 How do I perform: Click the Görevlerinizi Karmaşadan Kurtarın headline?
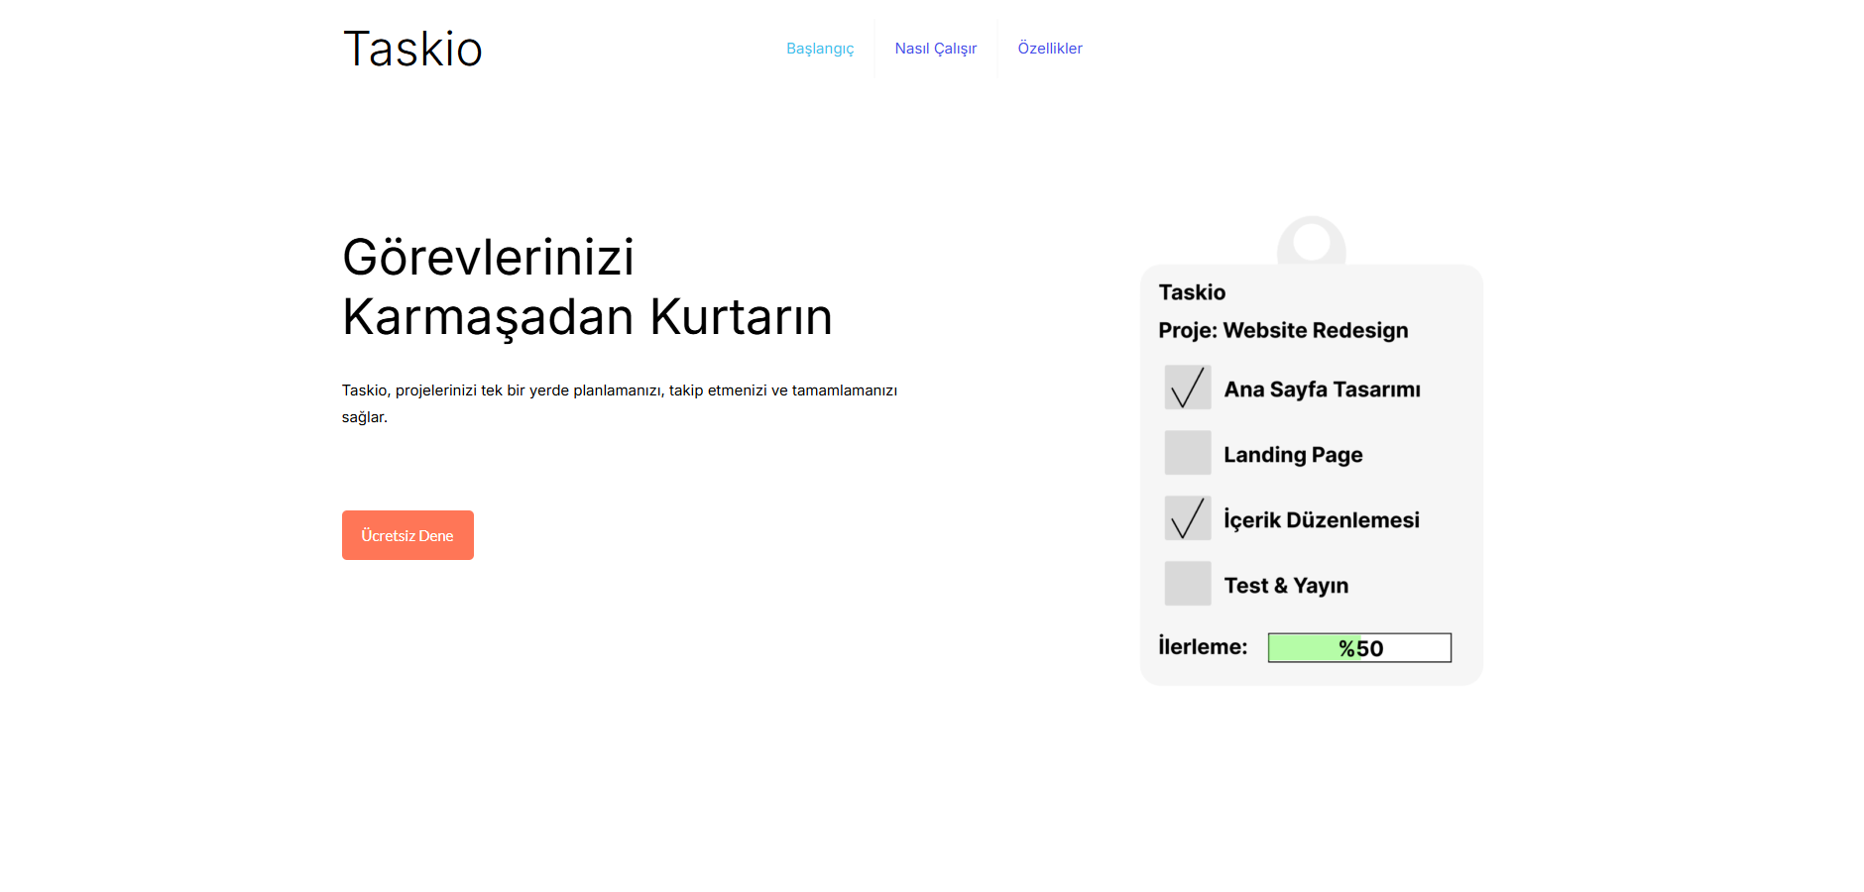(x=587, y=287)
